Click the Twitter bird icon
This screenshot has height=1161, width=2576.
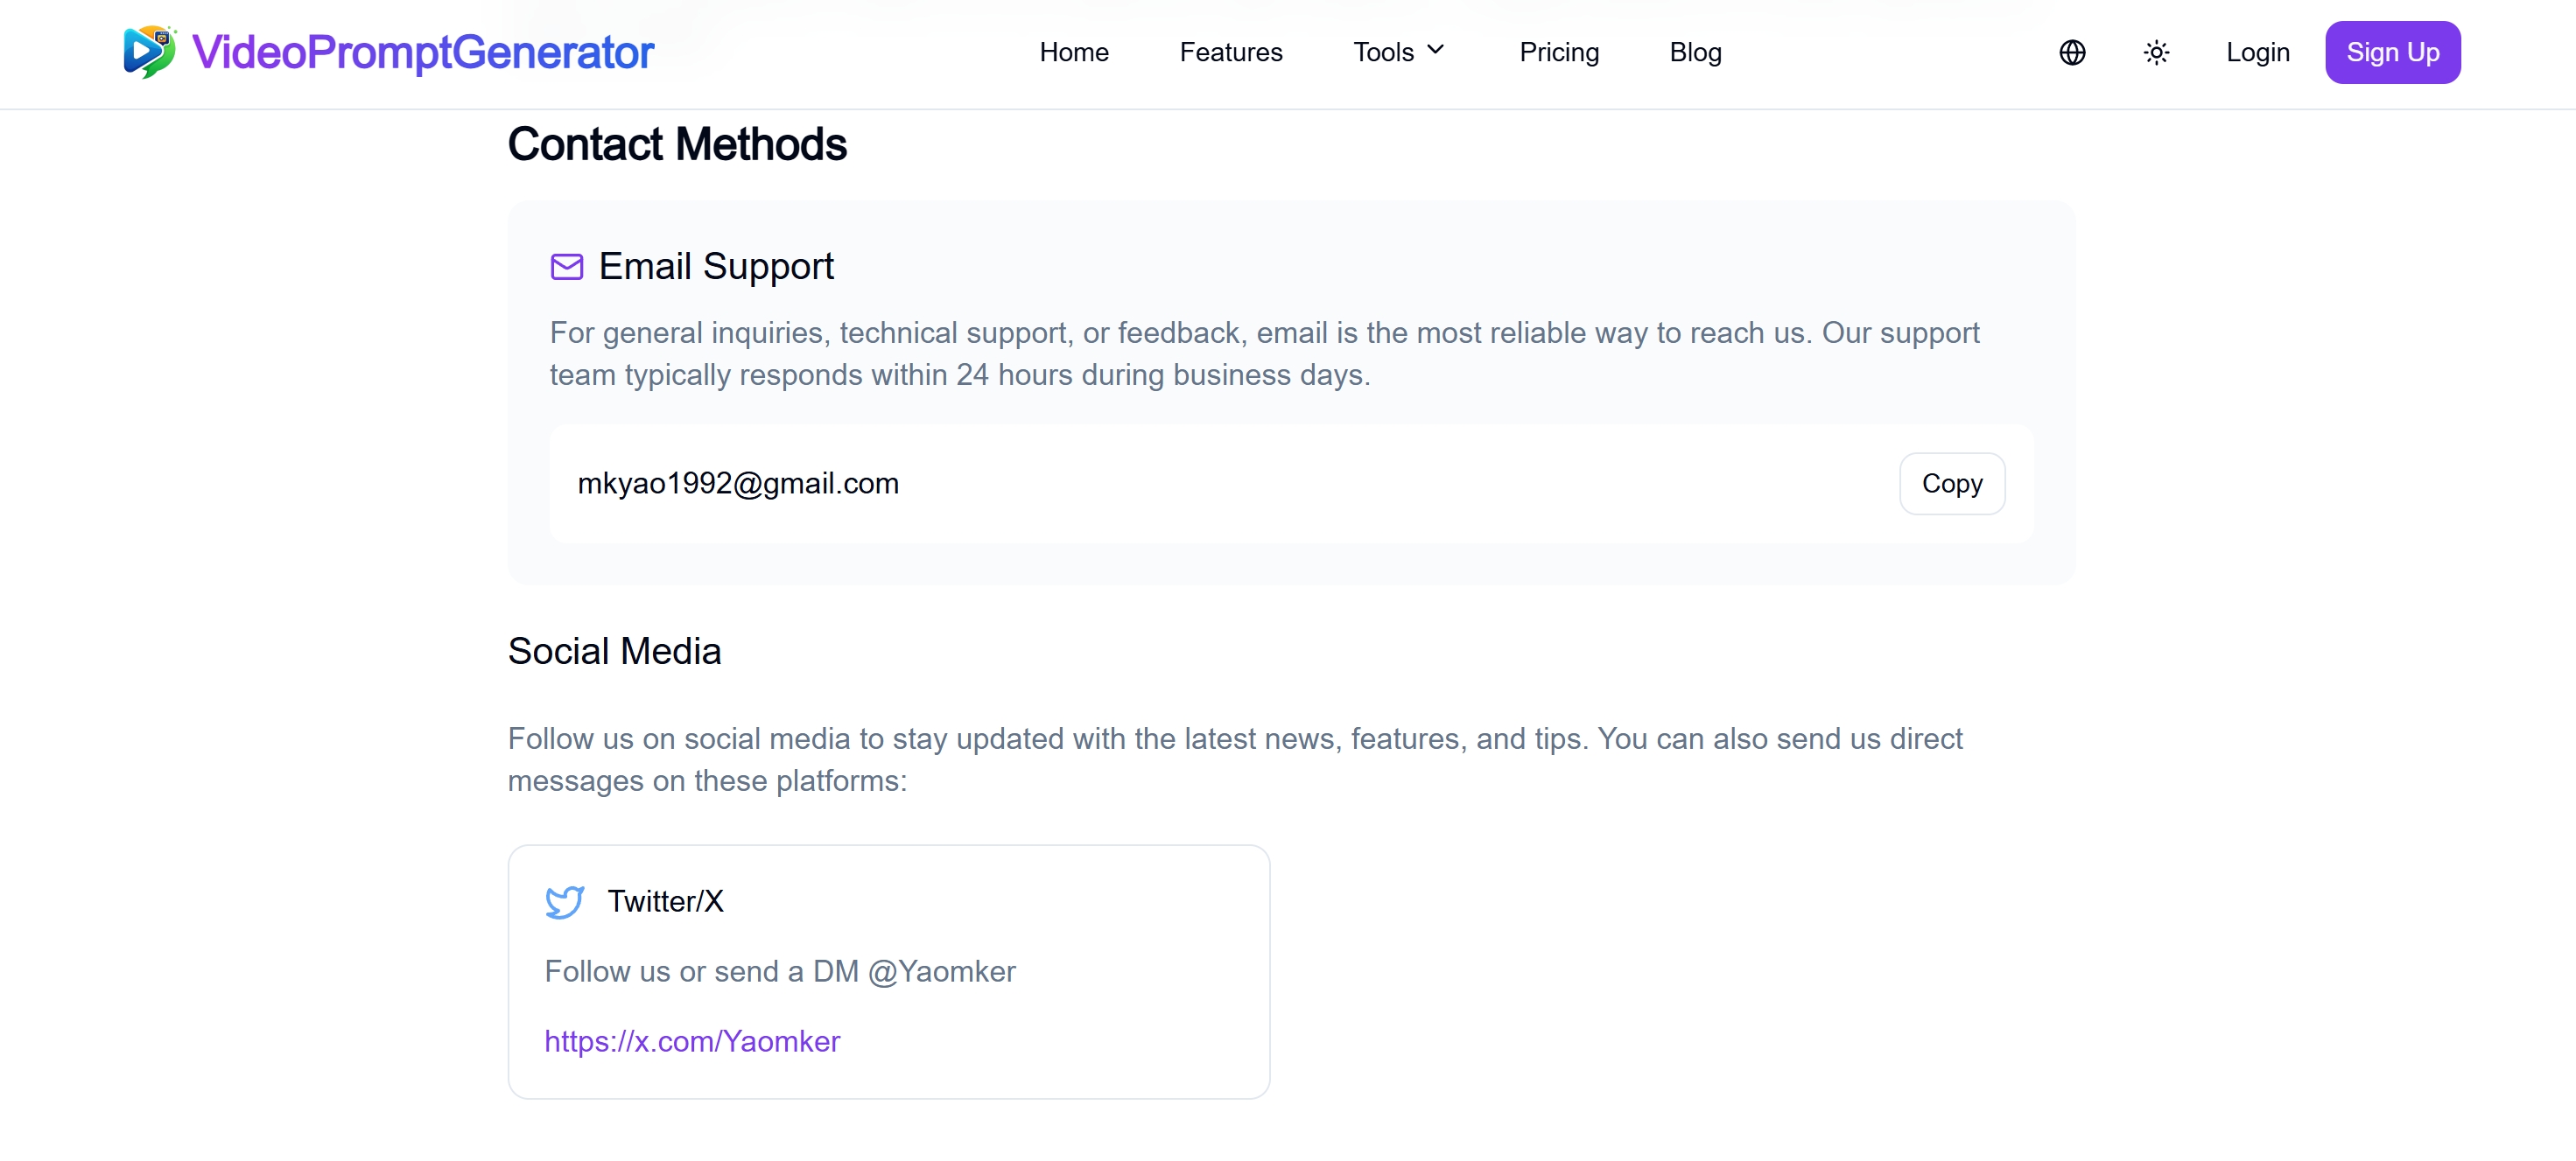[565, 901]
